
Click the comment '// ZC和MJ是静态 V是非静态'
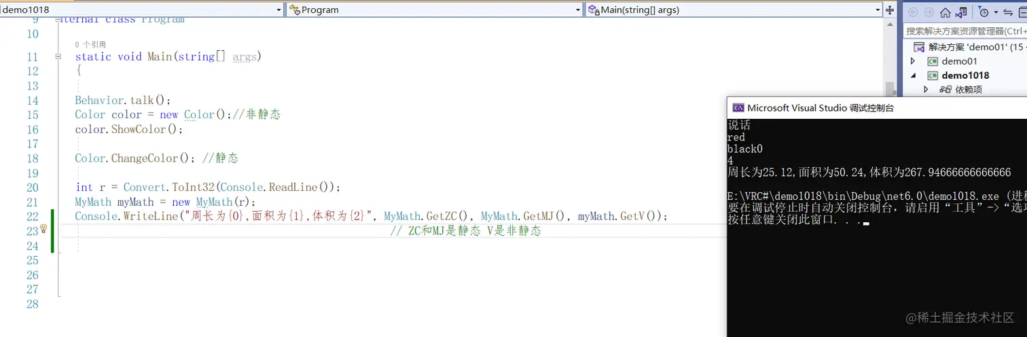pos(466,231)
